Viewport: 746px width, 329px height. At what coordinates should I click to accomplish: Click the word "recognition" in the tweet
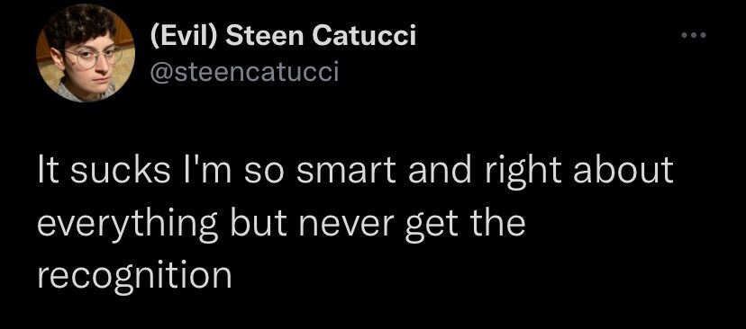coord(134,276)
